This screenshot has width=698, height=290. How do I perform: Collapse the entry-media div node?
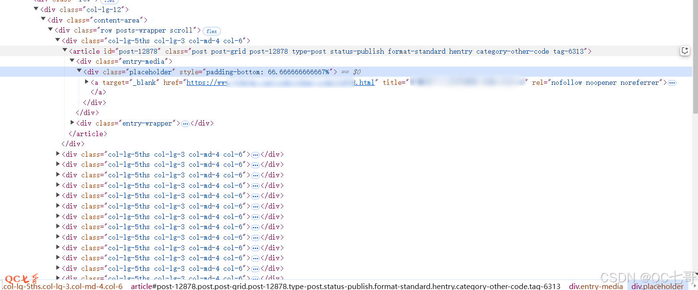(x=72, y=61)
